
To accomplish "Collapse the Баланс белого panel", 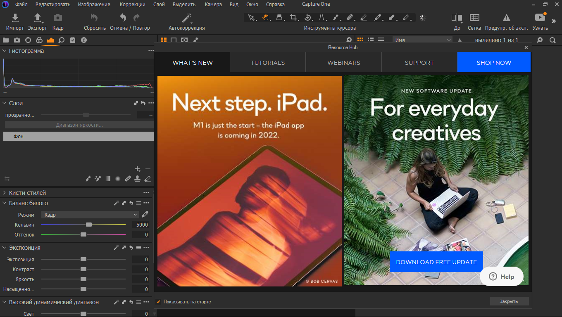I will click(4, 203).
